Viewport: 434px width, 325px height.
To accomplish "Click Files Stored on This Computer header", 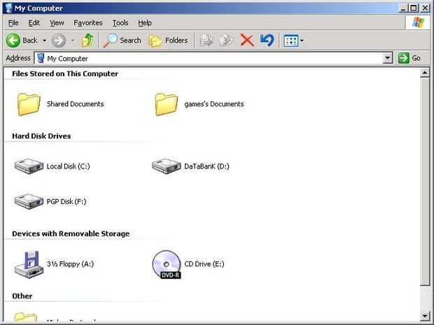I will point(65,74).
